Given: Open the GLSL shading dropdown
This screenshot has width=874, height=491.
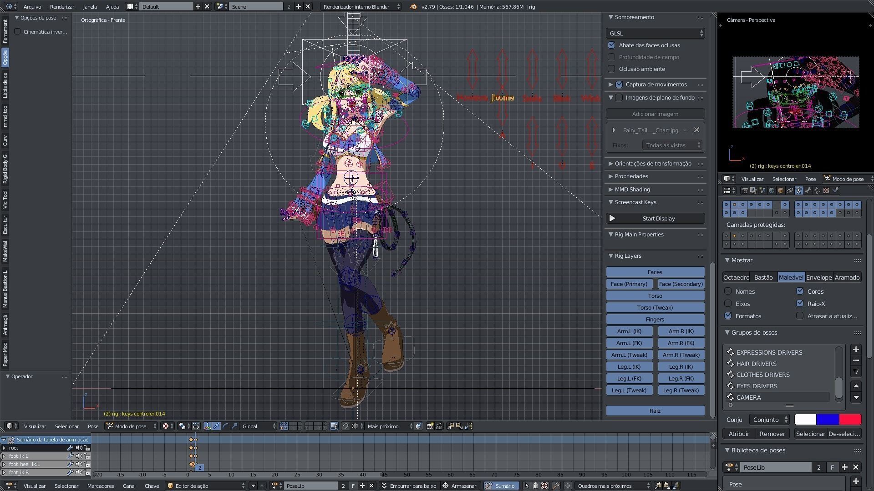Looking at the screenshot, I should pyautogui.click(x=655, y=33).
